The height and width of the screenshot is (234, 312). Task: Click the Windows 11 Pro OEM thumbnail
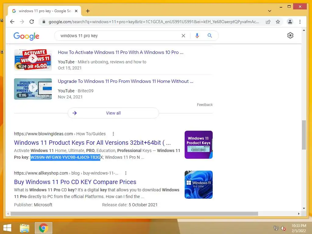click(199, 185)
